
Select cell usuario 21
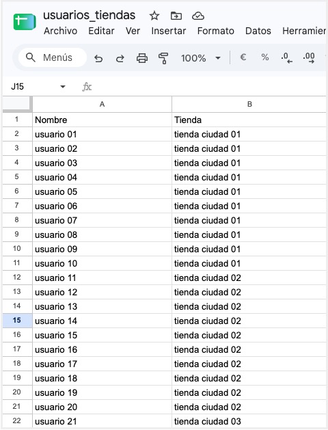[x=102, y=421]
